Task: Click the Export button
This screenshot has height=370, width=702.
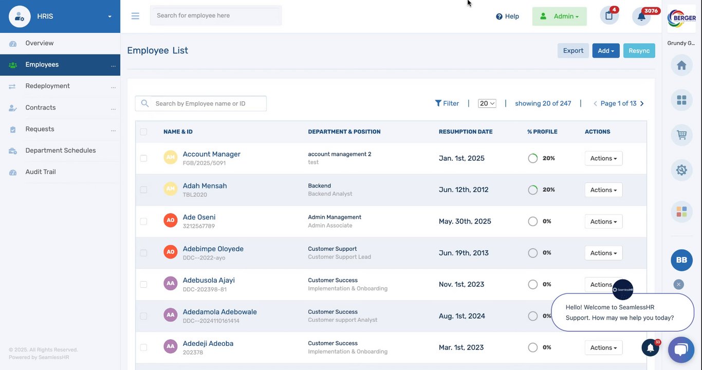Action: coord(573,50)
